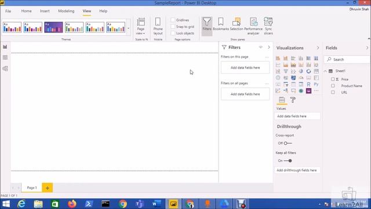This screenshot has height=209, width=371.
Task: Select the filled map visual
Action: point(286,78)
